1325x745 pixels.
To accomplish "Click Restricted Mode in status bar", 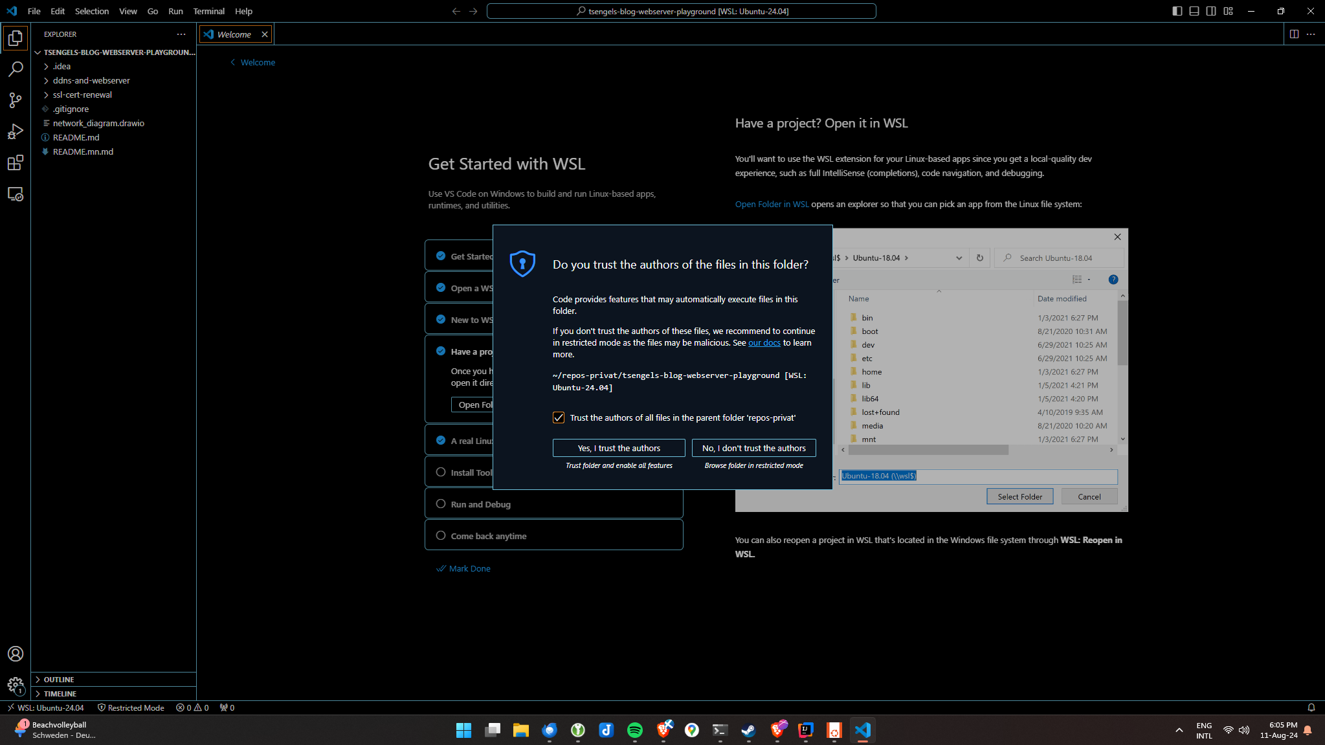I will [x=131, y=707].
